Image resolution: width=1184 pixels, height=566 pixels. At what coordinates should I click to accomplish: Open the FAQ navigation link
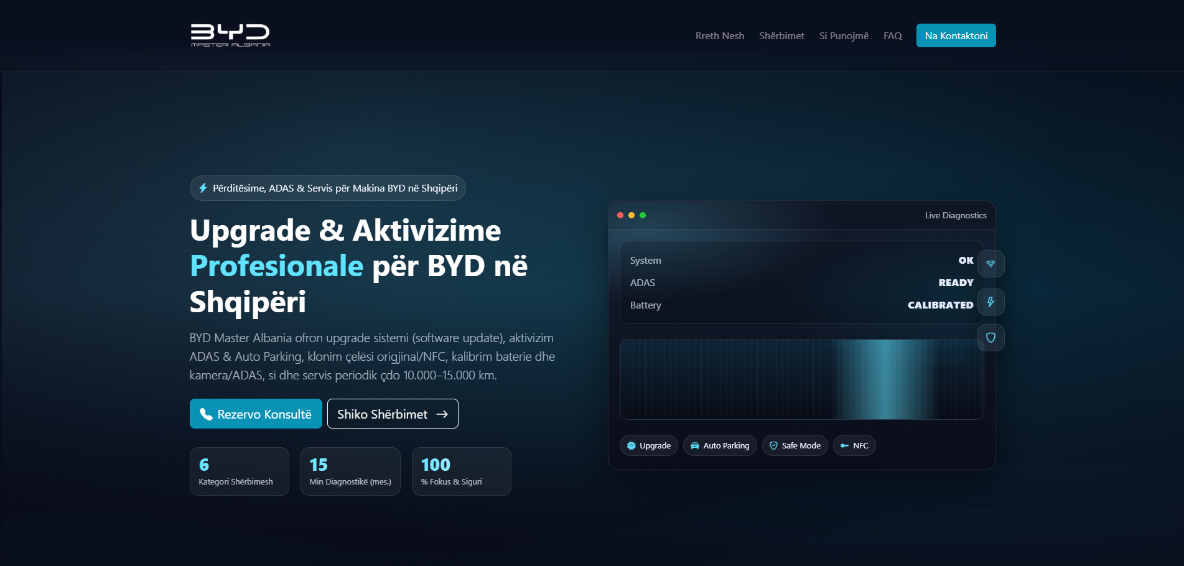click(892, 36)
